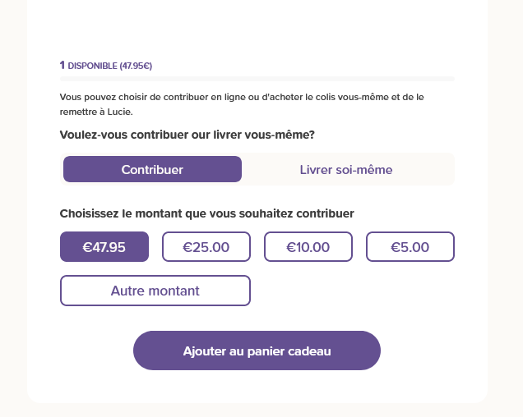Click the name Lucie in the description
The image size is (523, 417).
click(120, 112)
